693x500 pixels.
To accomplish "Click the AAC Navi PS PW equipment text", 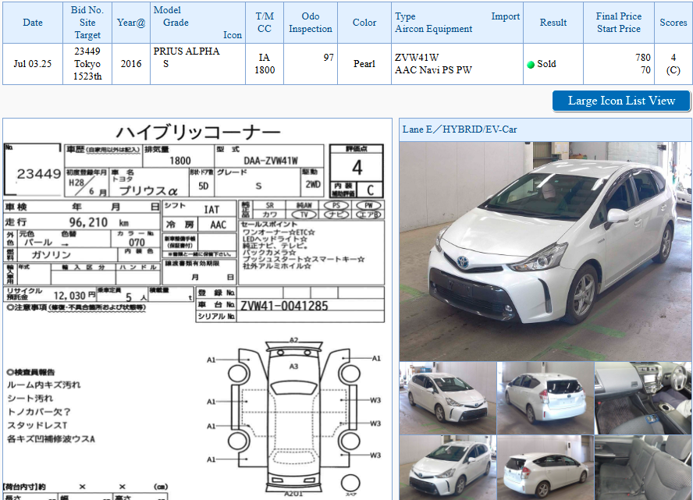I will (433, 70).
